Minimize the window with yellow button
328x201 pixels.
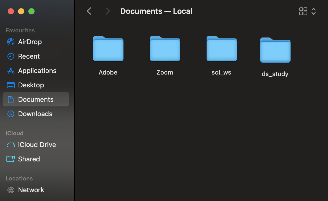click(21, 11)
